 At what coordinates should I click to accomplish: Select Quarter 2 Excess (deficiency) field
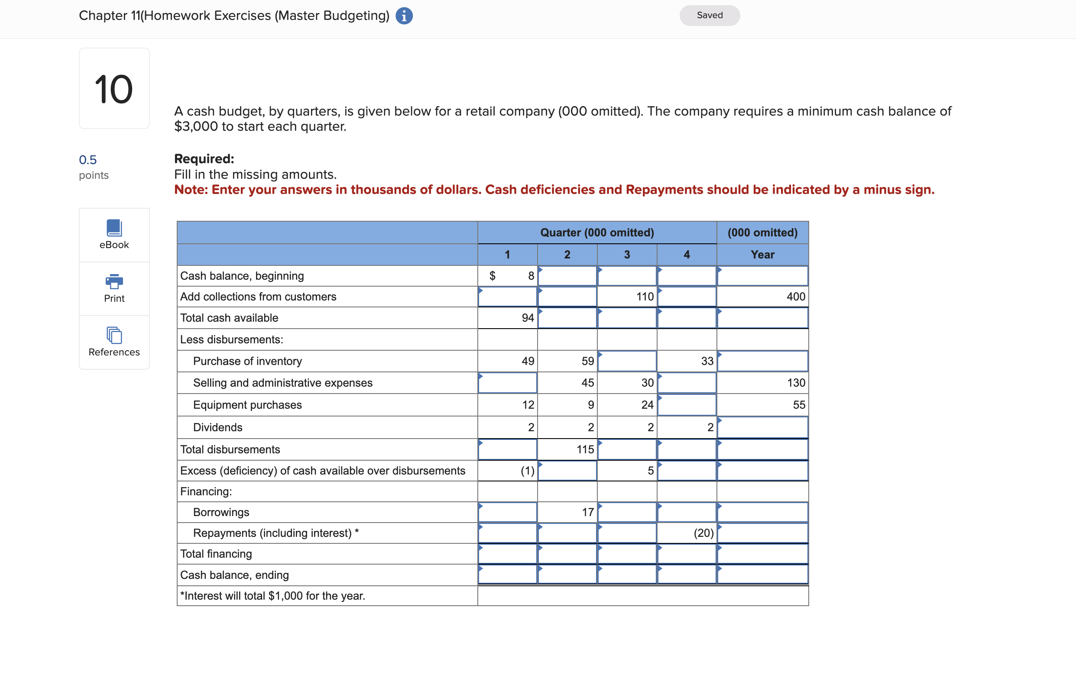(x=567, y=471)
